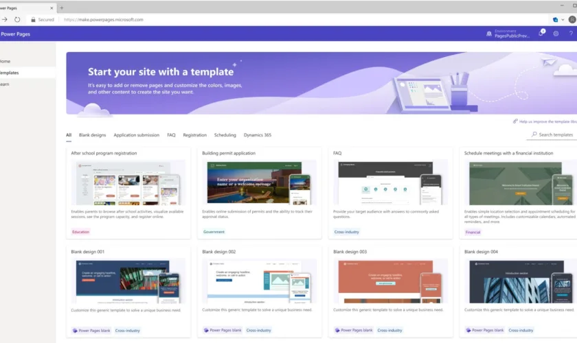Click Building permit application title
This screenshot has height=343, width=577.
(x=229, y=153)
